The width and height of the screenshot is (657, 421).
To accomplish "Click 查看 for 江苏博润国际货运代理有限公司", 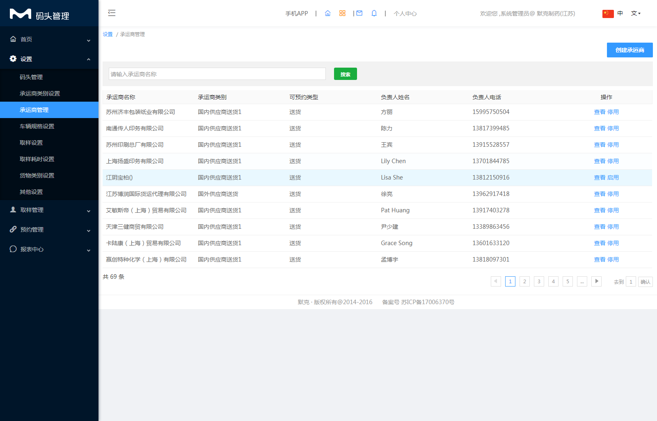I will (600, 194).
